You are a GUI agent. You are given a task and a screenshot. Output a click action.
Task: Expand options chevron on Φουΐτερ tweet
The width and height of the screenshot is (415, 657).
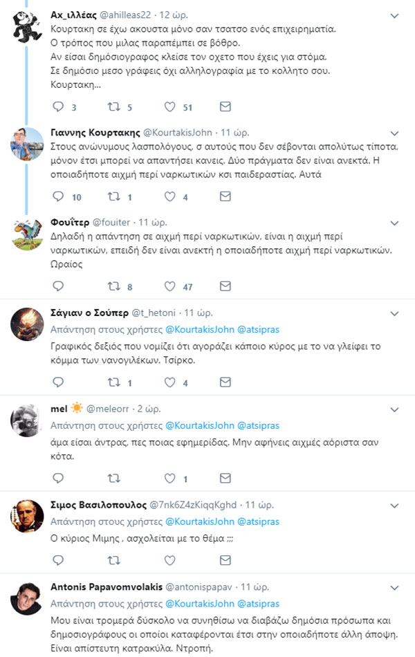click(x=394, y=223)
